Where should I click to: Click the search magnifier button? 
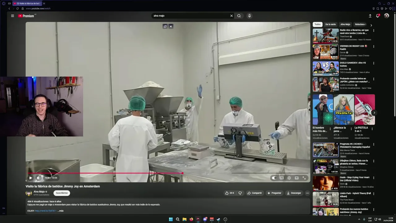pyautogui.click(x=239, y=16)
